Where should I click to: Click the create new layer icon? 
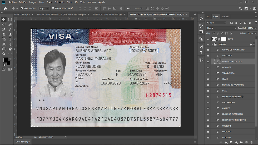(x=246, y=142)
